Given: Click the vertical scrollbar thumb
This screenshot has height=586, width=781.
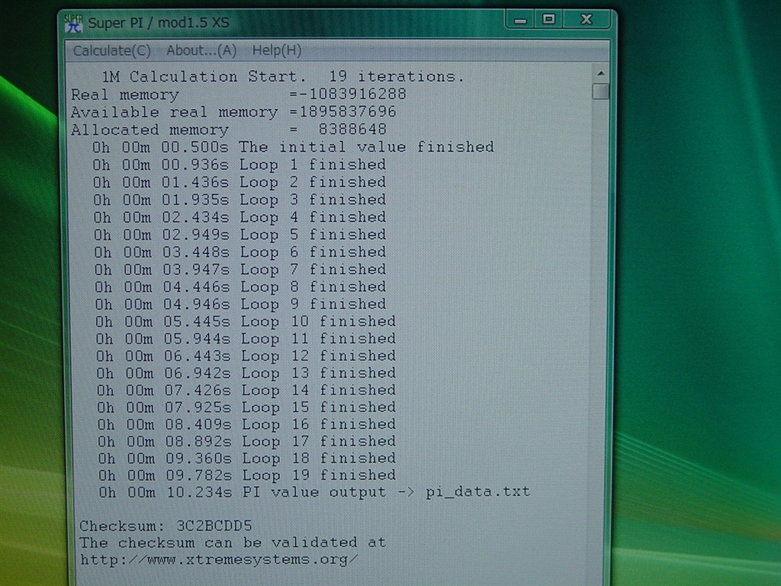Looking at the screenshot, I should [601, 92].
